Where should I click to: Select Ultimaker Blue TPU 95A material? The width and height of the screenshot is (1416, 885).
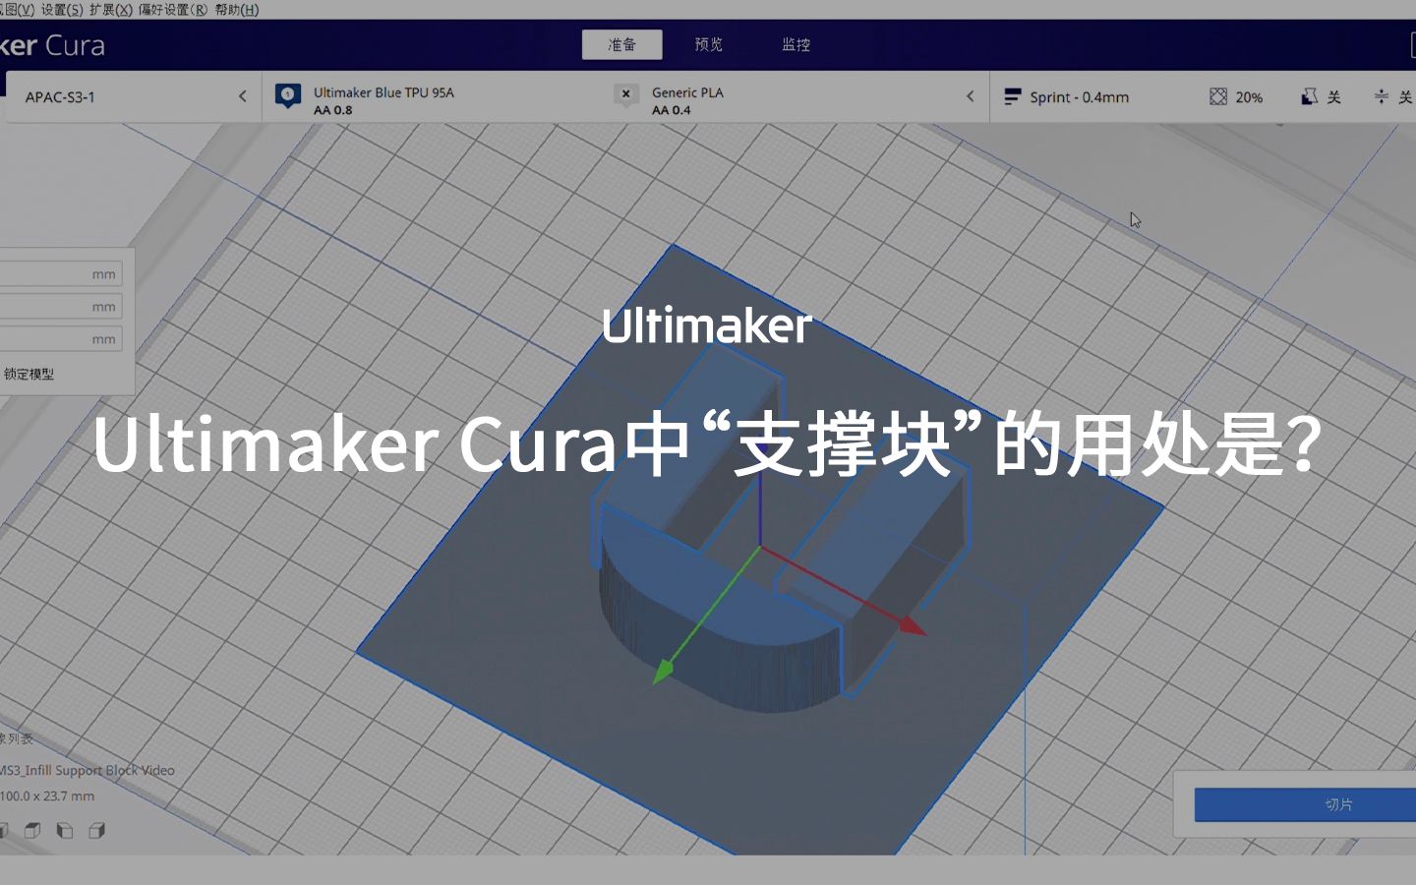point(383,92)
